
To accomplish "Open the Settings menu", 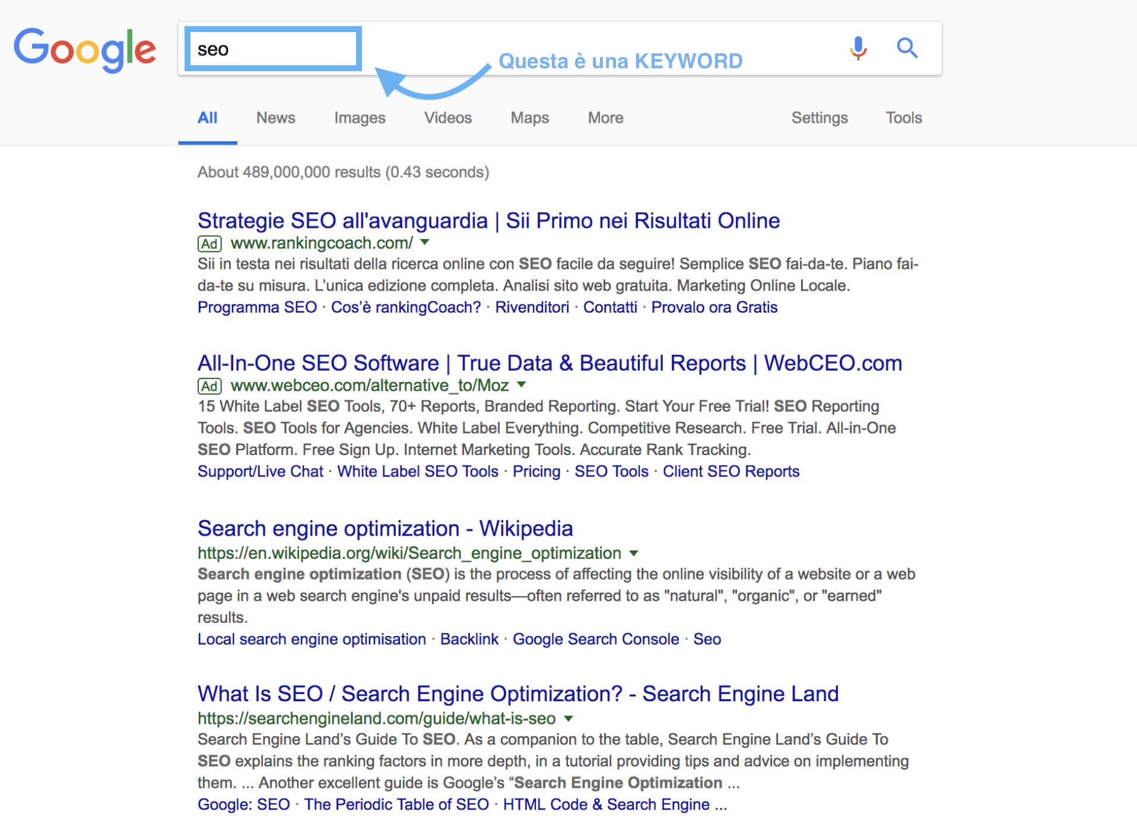I will [820, 117].
